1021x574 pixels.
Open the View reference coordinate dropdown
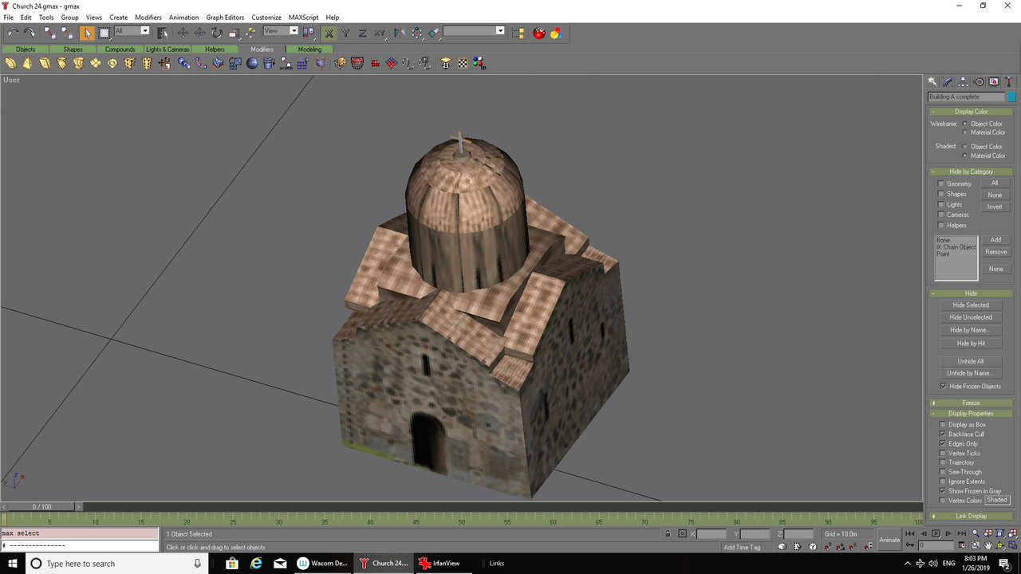coord(281,31)
